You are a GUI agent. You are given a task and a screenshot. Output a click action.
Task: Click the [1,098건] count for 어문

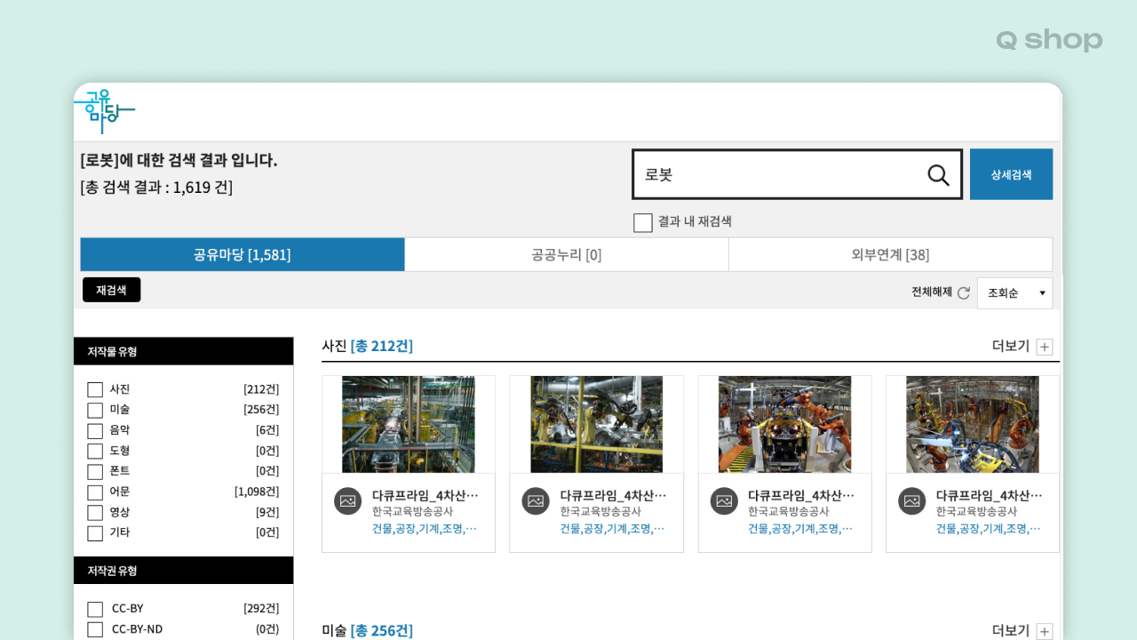(257, 492)
